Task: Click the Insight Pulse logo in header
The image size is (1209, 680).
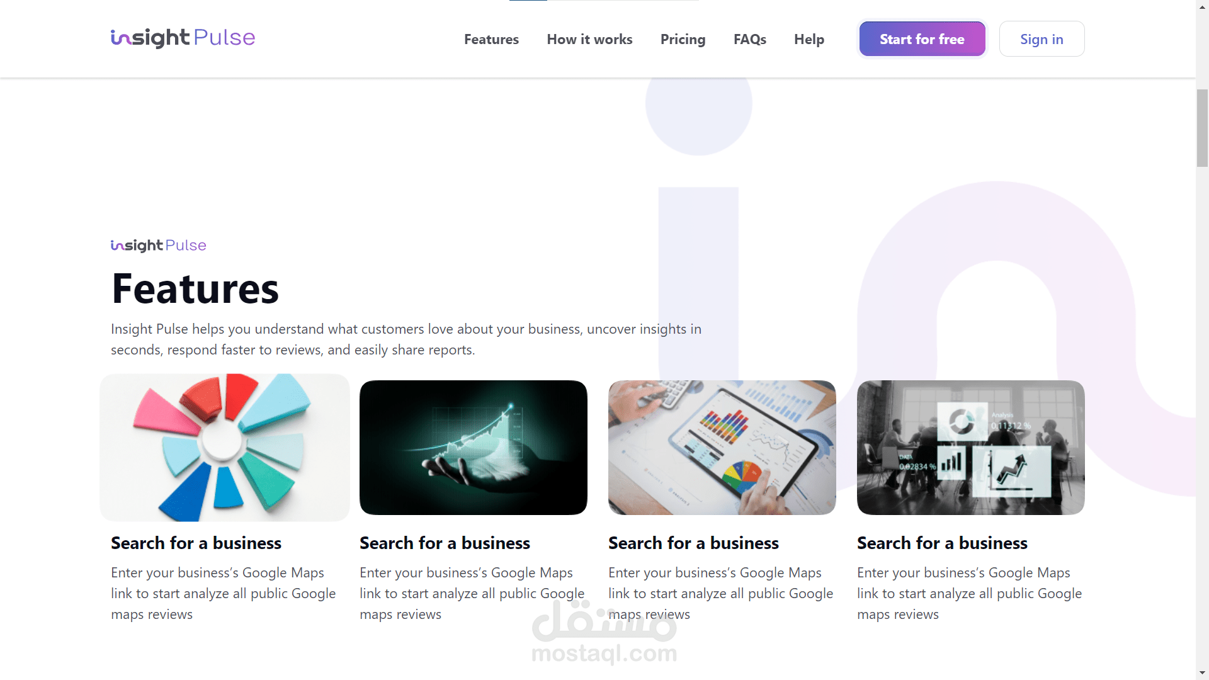Action: [183, 38]
